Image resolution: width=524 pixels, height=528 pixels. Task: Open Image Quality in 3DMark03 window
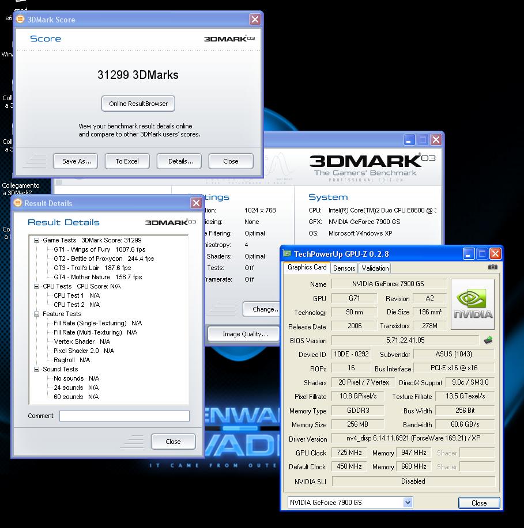(x=244, y=334)
